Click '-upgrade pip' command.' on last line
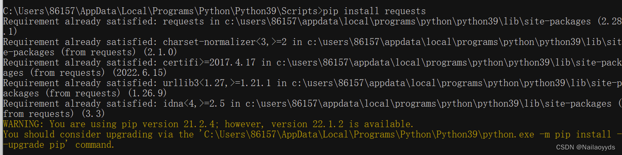622x155 pixels. pos(59,145)
